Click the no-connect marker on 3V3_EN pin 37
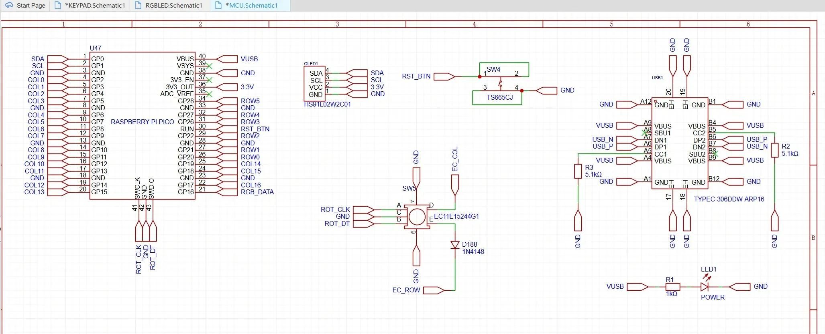825x334 pixels. [x=209, y=80]
